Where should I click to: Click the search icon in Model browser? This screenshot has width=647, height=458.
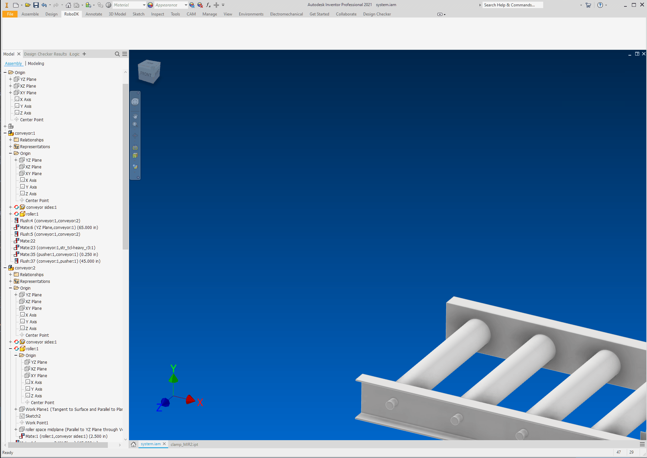pos(117,54)
